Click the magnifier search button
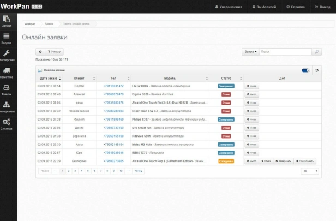Screen dimensions: 336x221 317,52
